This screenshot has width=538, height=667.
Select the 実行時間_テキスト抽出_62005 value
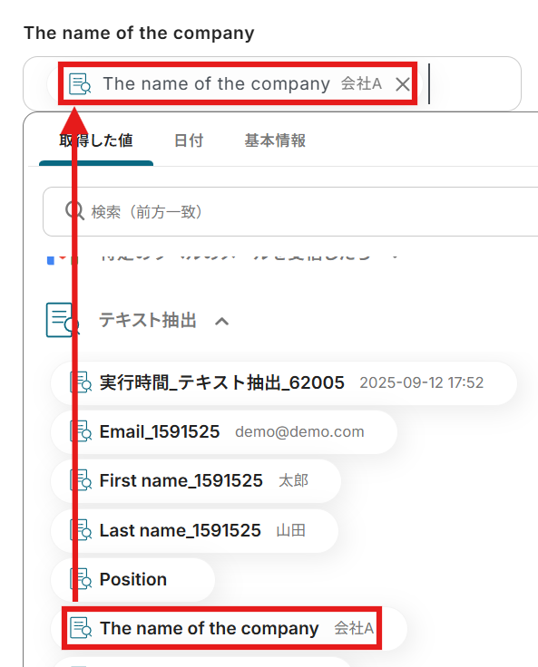(x=284, y=382)
